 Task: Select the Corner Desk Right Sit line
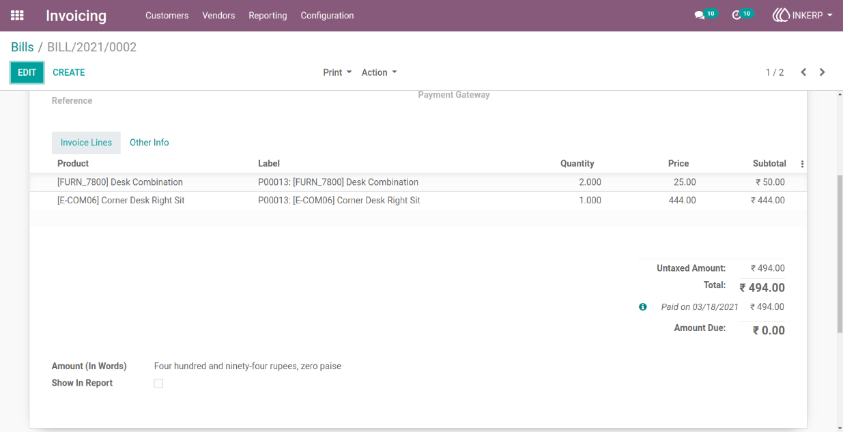point(418,201)
